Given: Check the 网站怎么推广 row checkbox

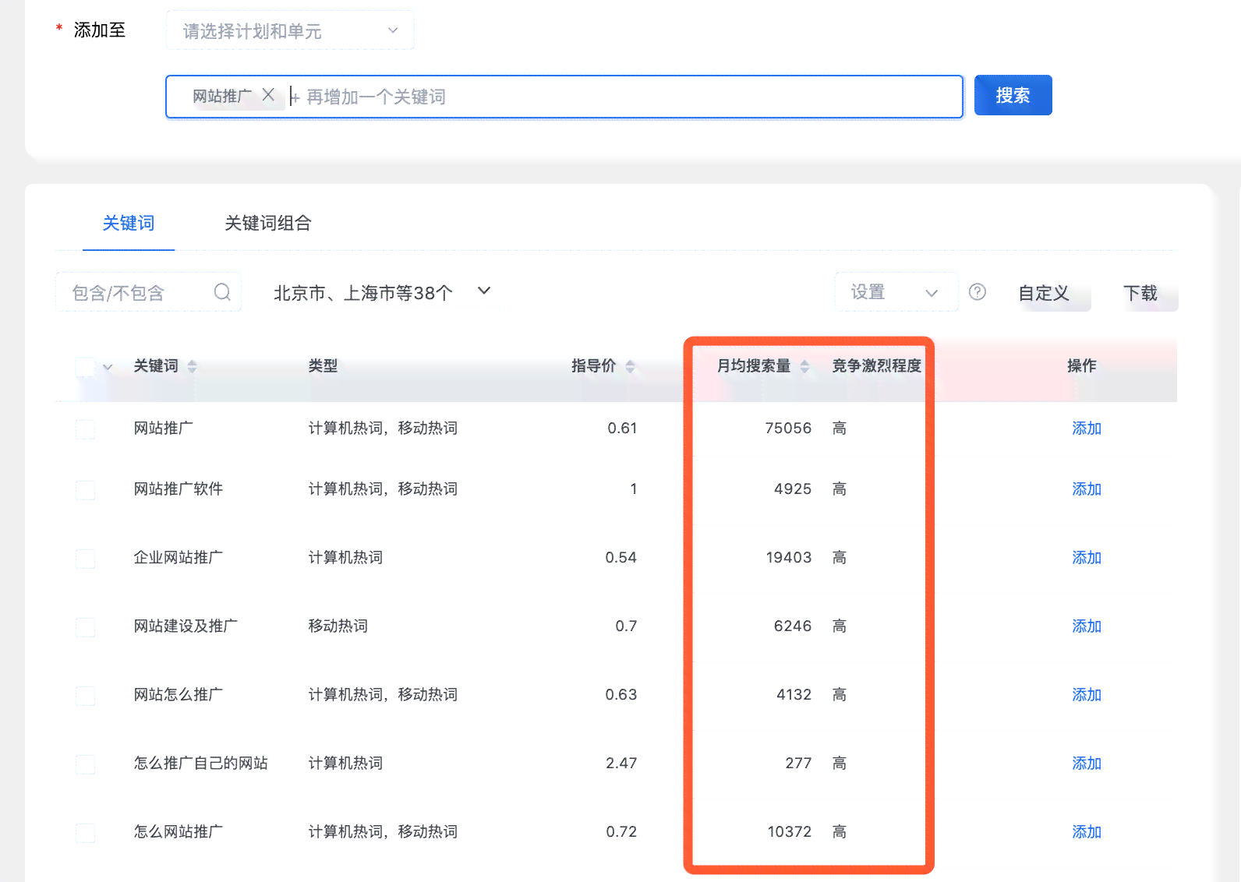Looking at the screenshot, I should (x=85, y=695).
